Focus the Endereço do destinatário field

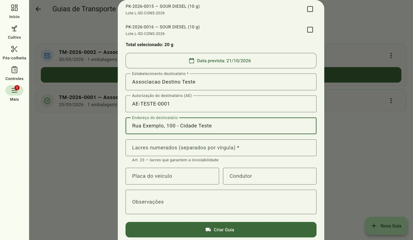click(x=221, y=126)
